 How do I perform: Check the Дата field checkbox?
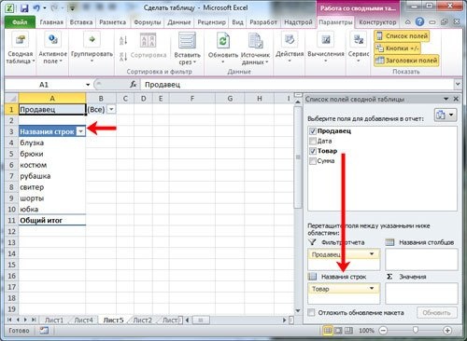point(313,141)
